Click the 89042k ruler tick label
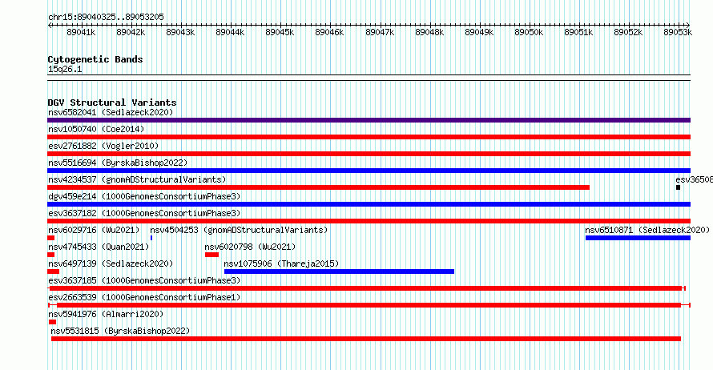This screenshot has height=370, width=713. (131, 32)
